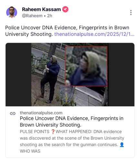Click the dark left margin of image

(x=18, y=75)
